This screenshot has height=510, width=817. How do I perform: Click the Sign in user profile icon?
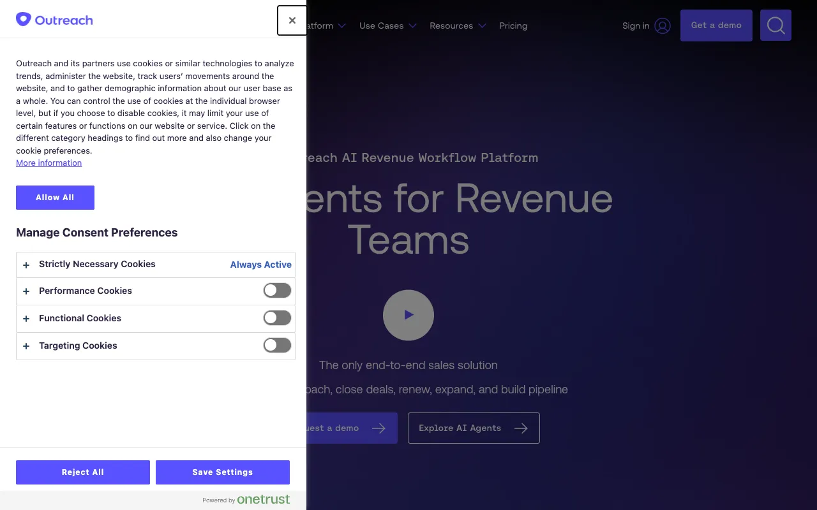coord(663,26)
